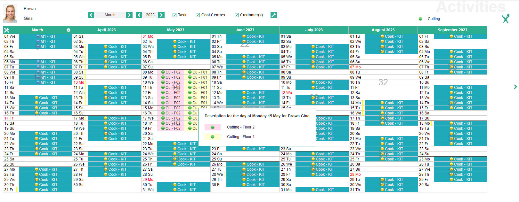Image resolution: width=519 pixels, height=202 pixels.
Task: Select M1 - KIT on March 06 Mo
Action: click(45, 62)
